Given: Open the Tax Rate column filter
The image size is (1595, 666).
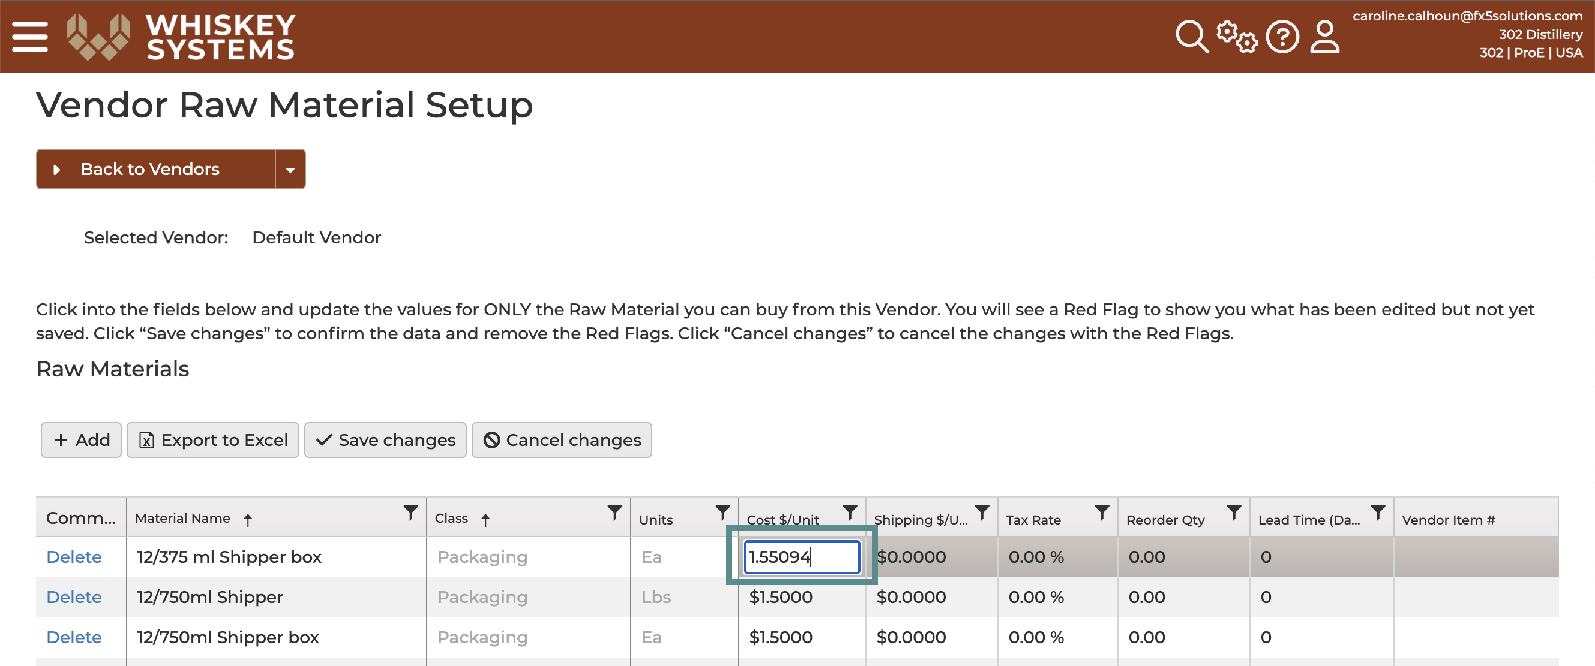Looking at the screenshot, I should pyautogui.click(x=1102, y=513).
